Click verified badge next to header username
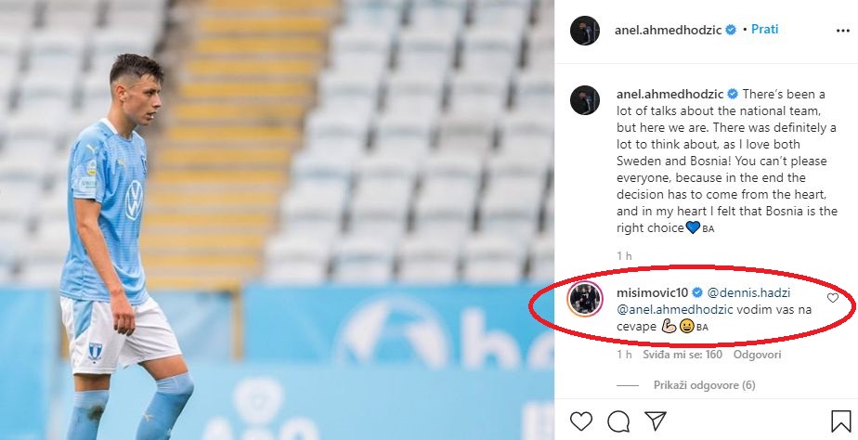This screenshot has height=440, width=858. (x=731, y=30)
